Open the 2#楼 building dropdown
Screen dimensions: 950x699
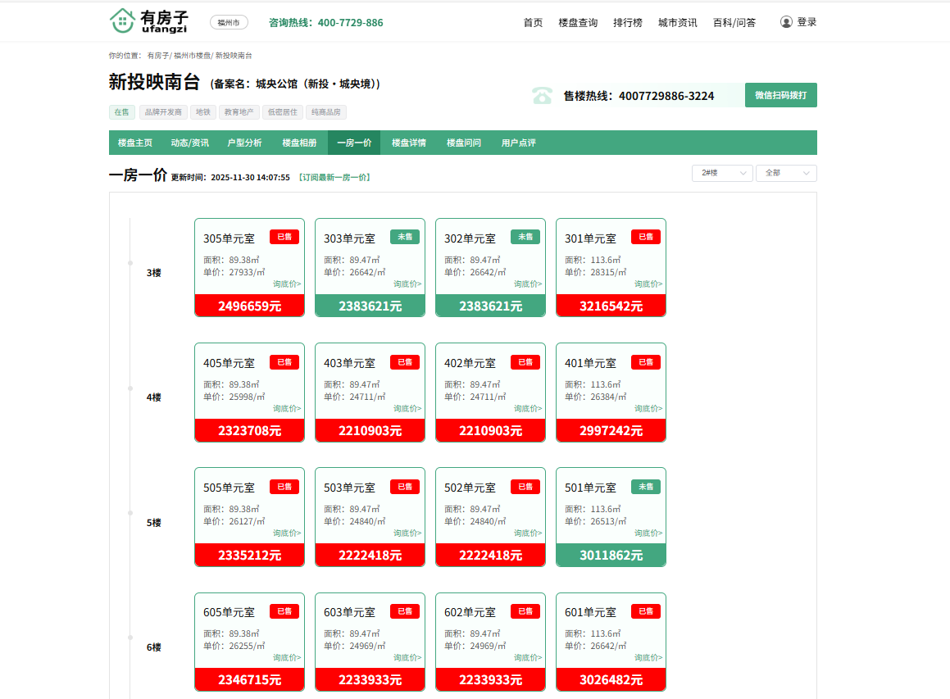point(722,173)
